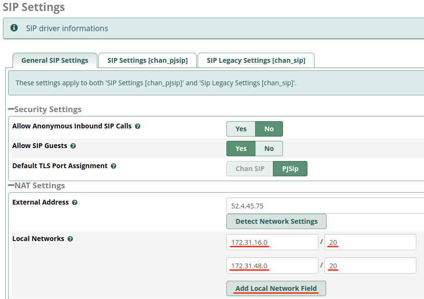Switch to SIP Legacy Settings [chan_sip] tab

256,60
